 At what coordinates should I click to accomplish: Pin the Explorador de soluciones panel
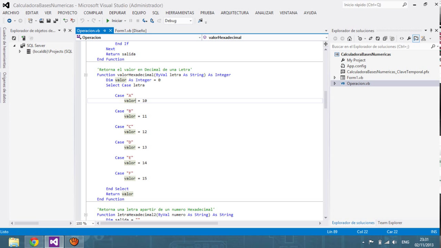(x=431, y=31)
